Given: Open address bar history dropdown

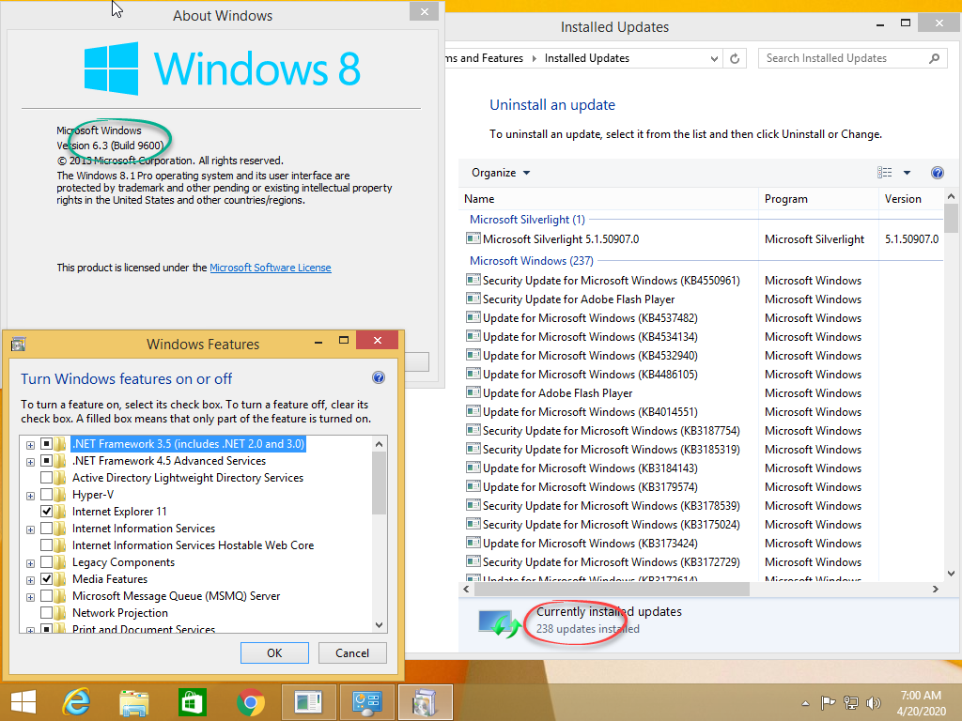Looking at the screenshot, I should (x=714, y=59).
